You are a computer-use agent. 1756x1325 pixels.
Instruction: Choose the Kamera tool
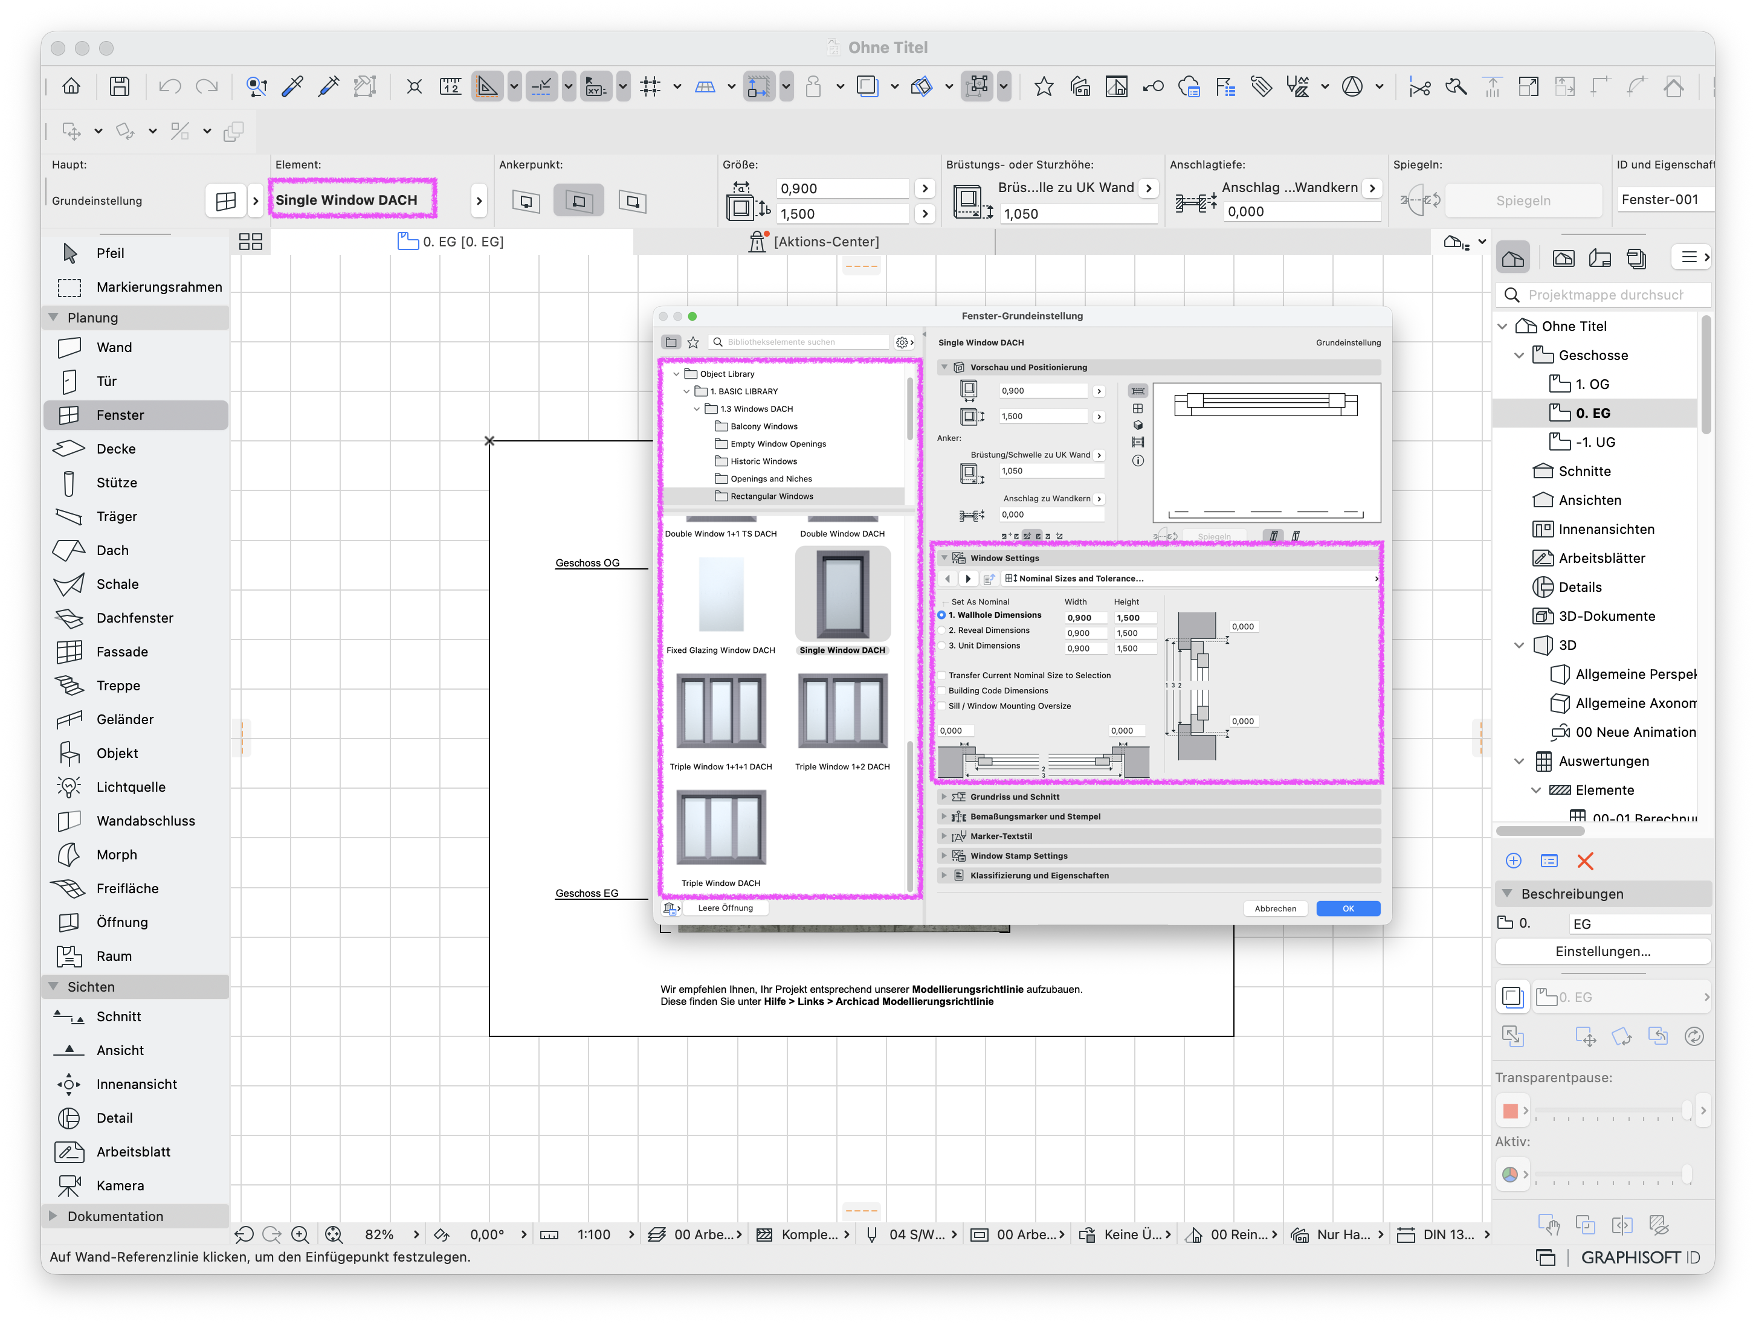(x=136, y=1186)
